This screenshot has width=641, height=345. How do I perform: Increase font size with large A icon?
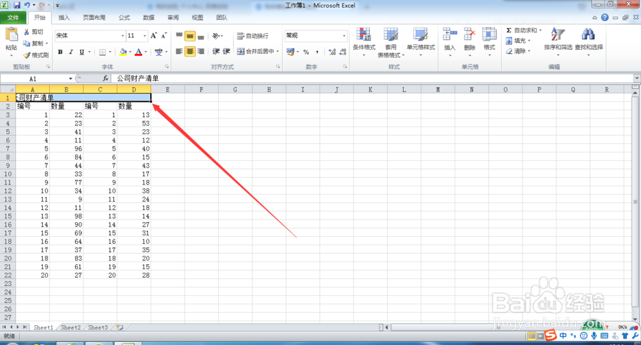154,35
